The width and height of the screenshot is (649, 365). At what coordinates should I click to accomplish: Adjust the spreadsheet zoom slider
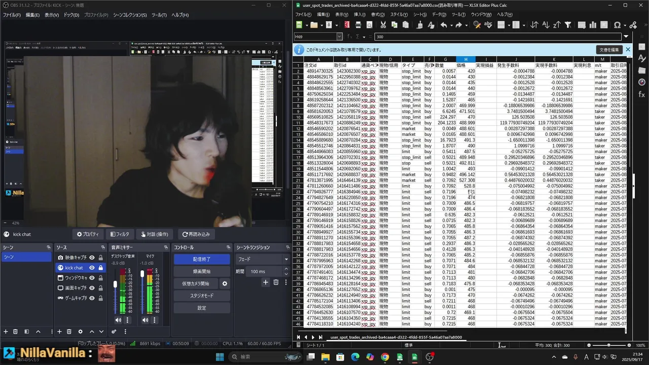pos(608,345)
